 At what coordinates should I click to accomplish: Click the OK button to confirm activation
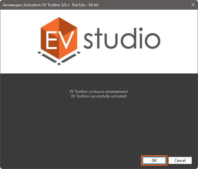(154, 160)
